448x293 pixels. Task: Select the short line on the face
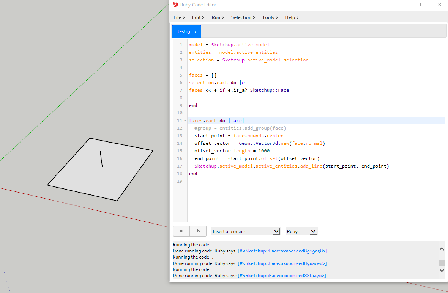click(x=101, y=159)
